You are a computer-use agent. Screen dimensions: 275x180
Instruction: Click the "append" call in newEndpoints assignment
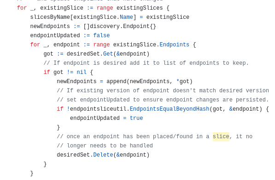click(x=117, y=81)
